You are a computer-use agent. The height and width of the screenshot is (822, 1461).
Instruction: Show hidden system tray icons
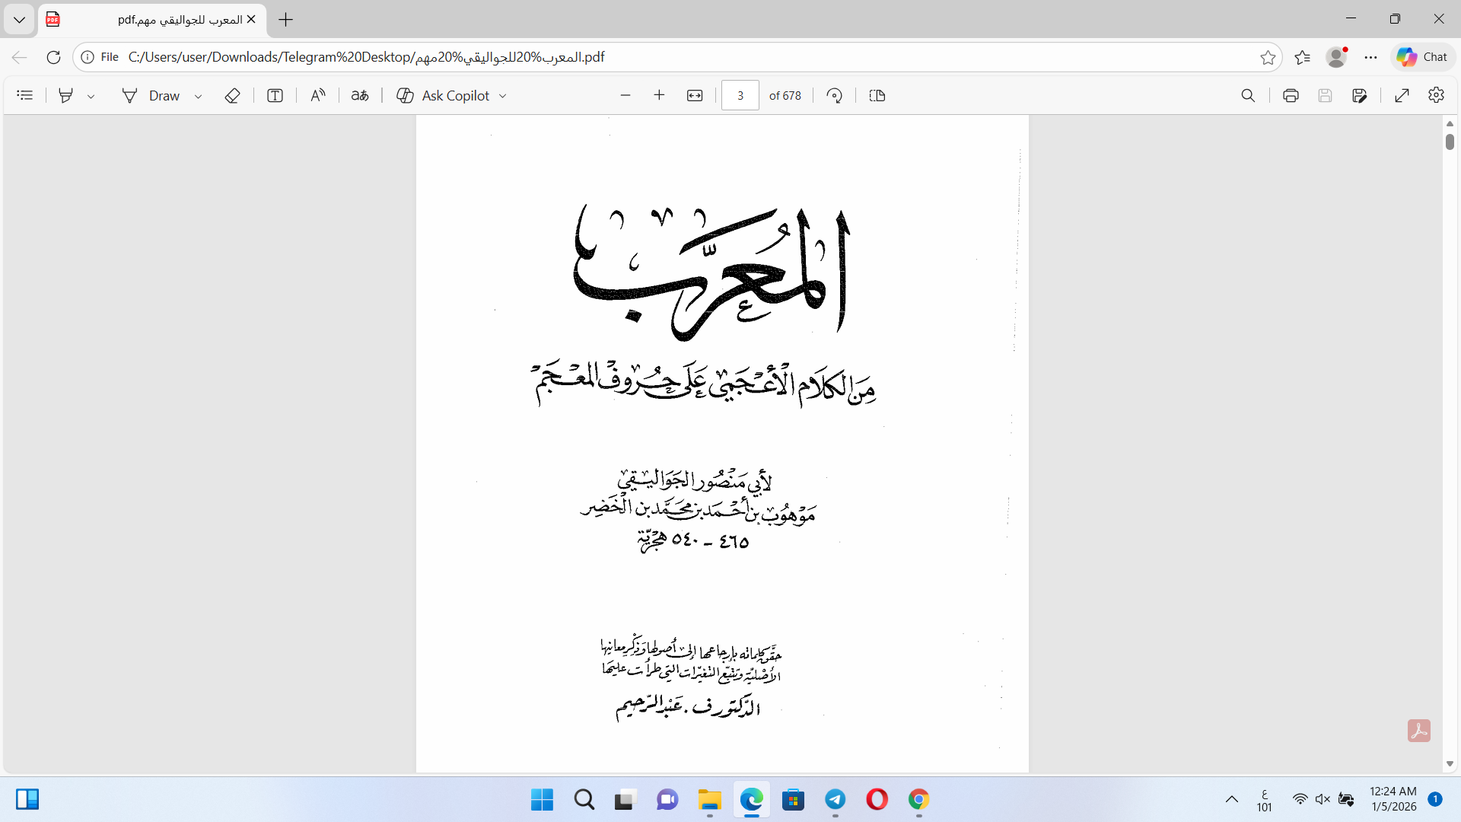(1231, 799)
